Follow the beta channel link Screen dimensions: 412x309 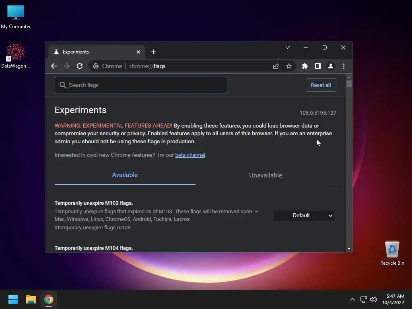pos(190,155)
